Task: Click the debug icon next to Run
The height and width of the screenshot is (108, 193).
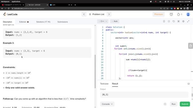Action: click(x=165, y=104)
